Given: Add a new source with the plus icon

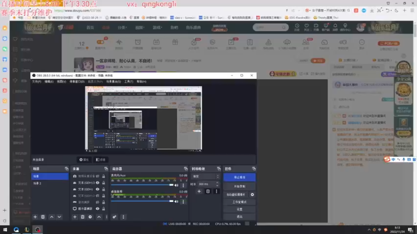Looking at the screenshot, I should coord(75,217).
